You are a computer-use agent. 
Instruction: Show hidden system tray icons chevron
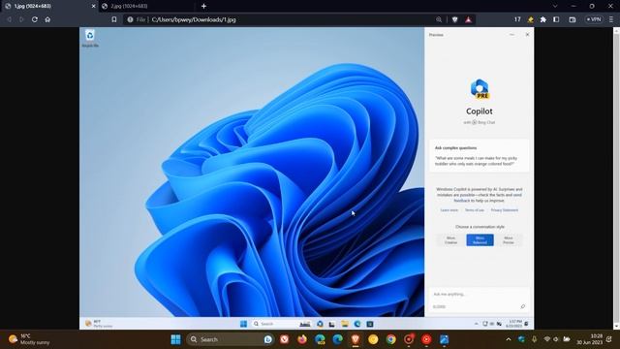click(x=509, y=339)
